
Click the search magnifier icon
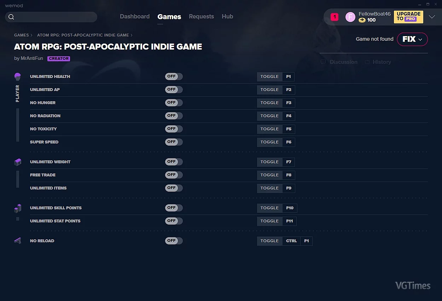click(x=11, y=17)
